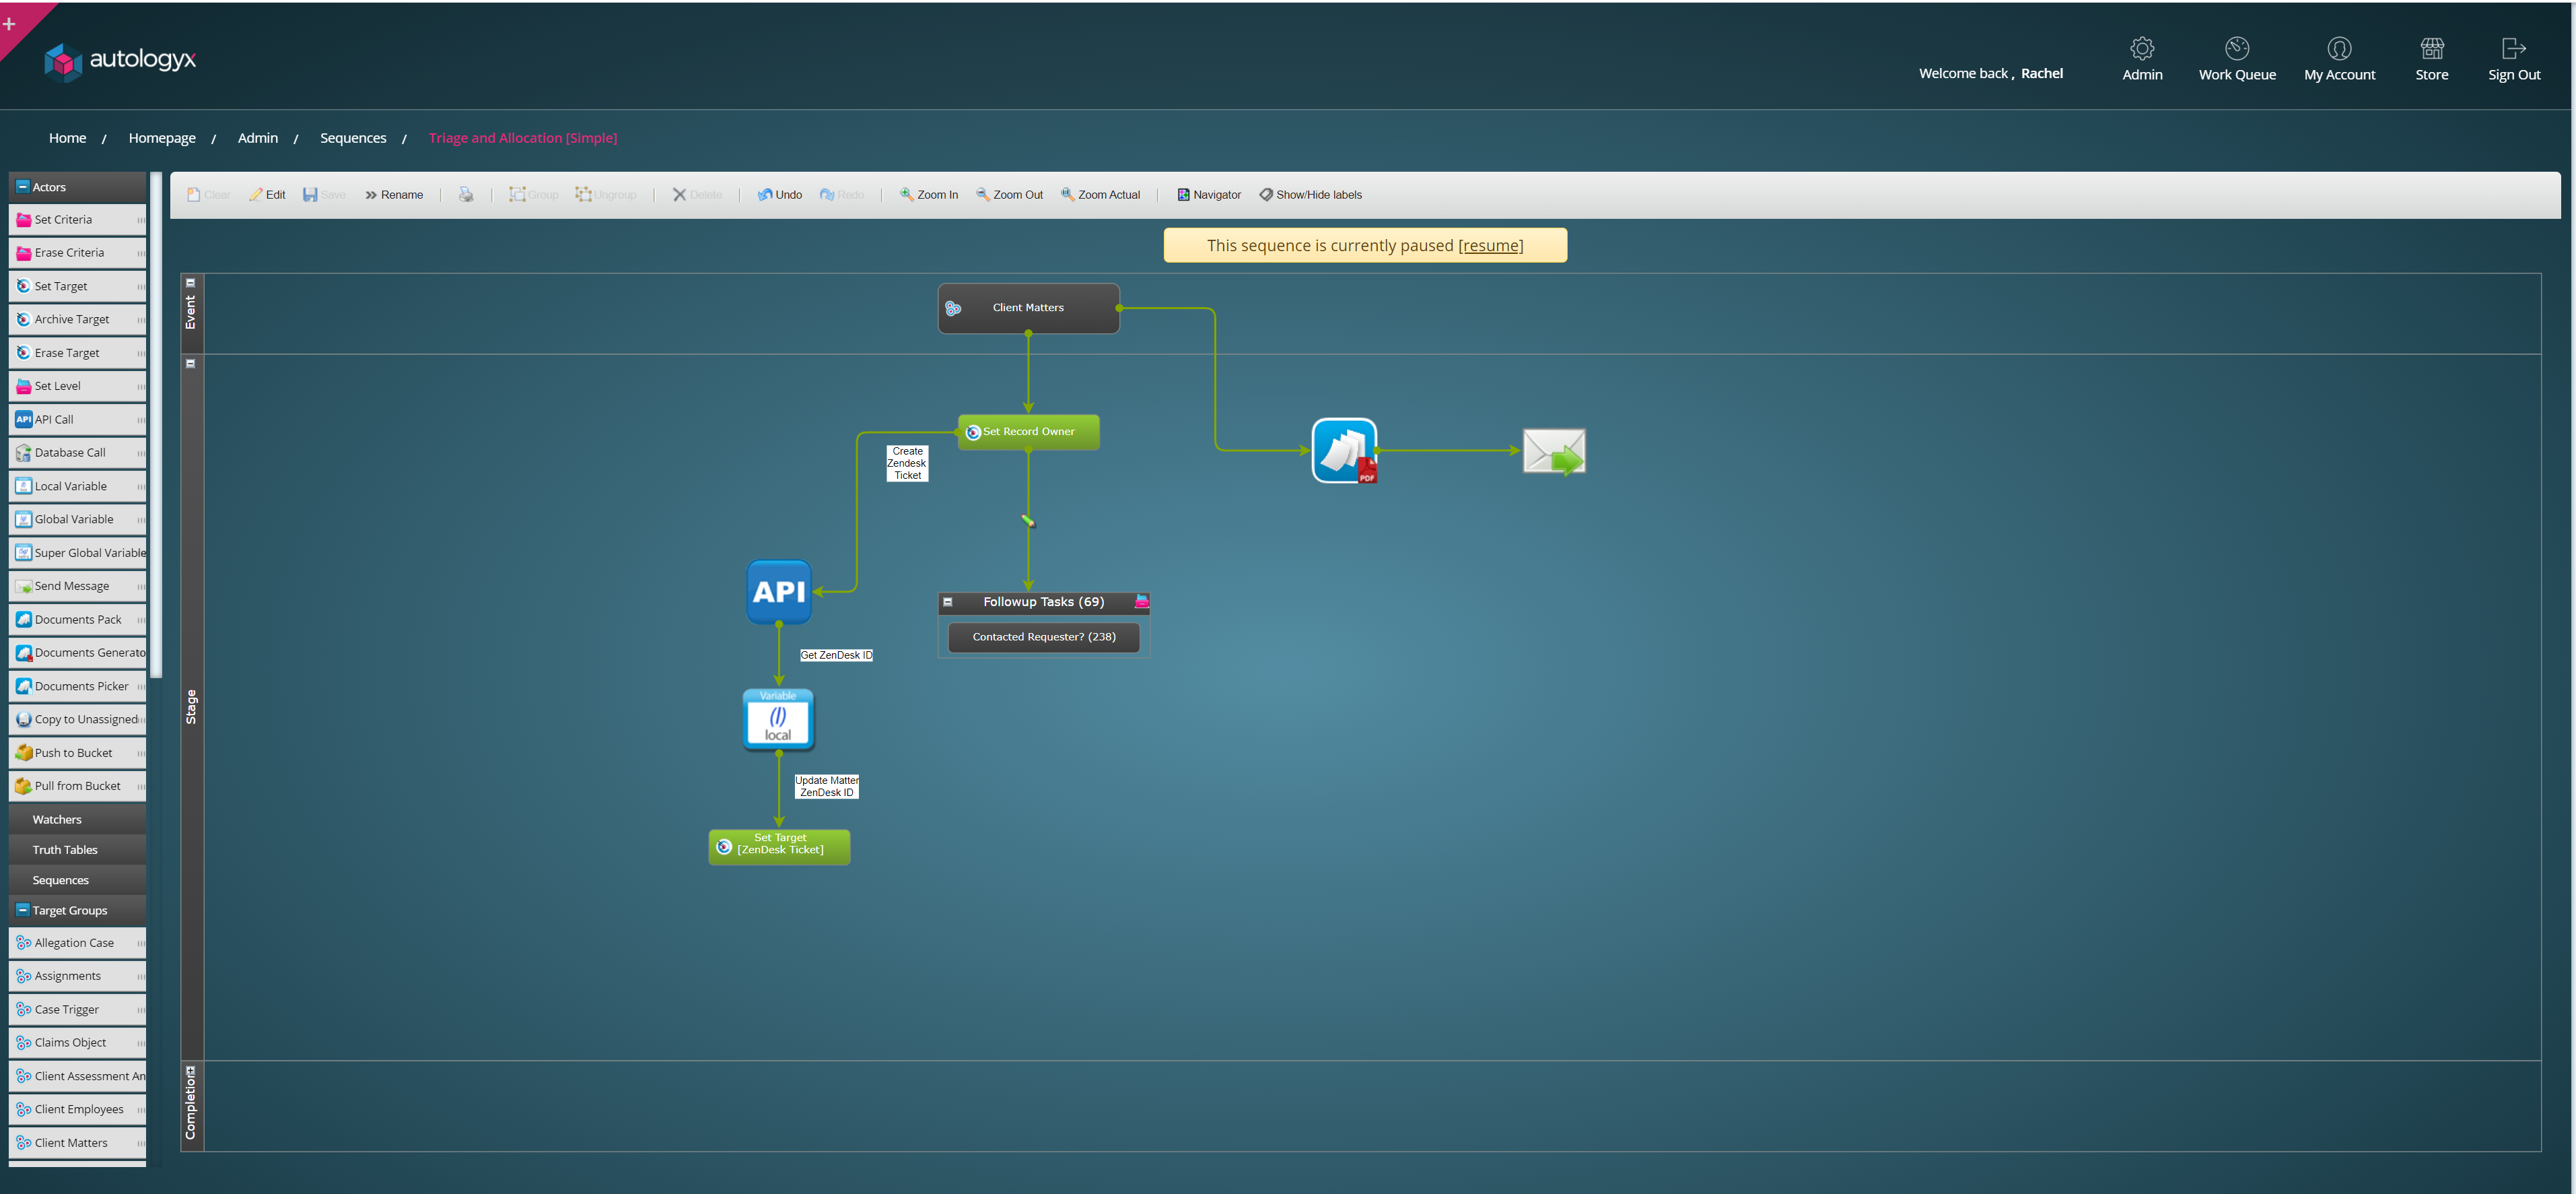The height and width of the screenshot is (1194, 2576).
Task: Select Set Target actor in sidebar
Action: pos(77,286)
